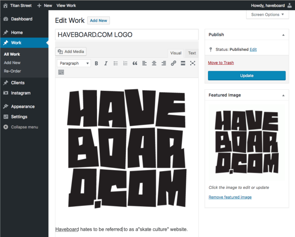Click the user avatar icon
Viewport: 295px width, 237px height.
pyautogui.click(x=289, y=5)
